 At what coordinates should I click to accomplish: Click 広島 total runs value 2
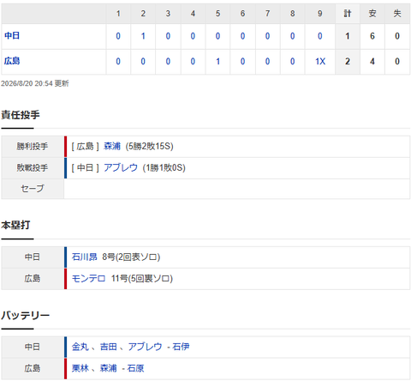click(348, 61)
